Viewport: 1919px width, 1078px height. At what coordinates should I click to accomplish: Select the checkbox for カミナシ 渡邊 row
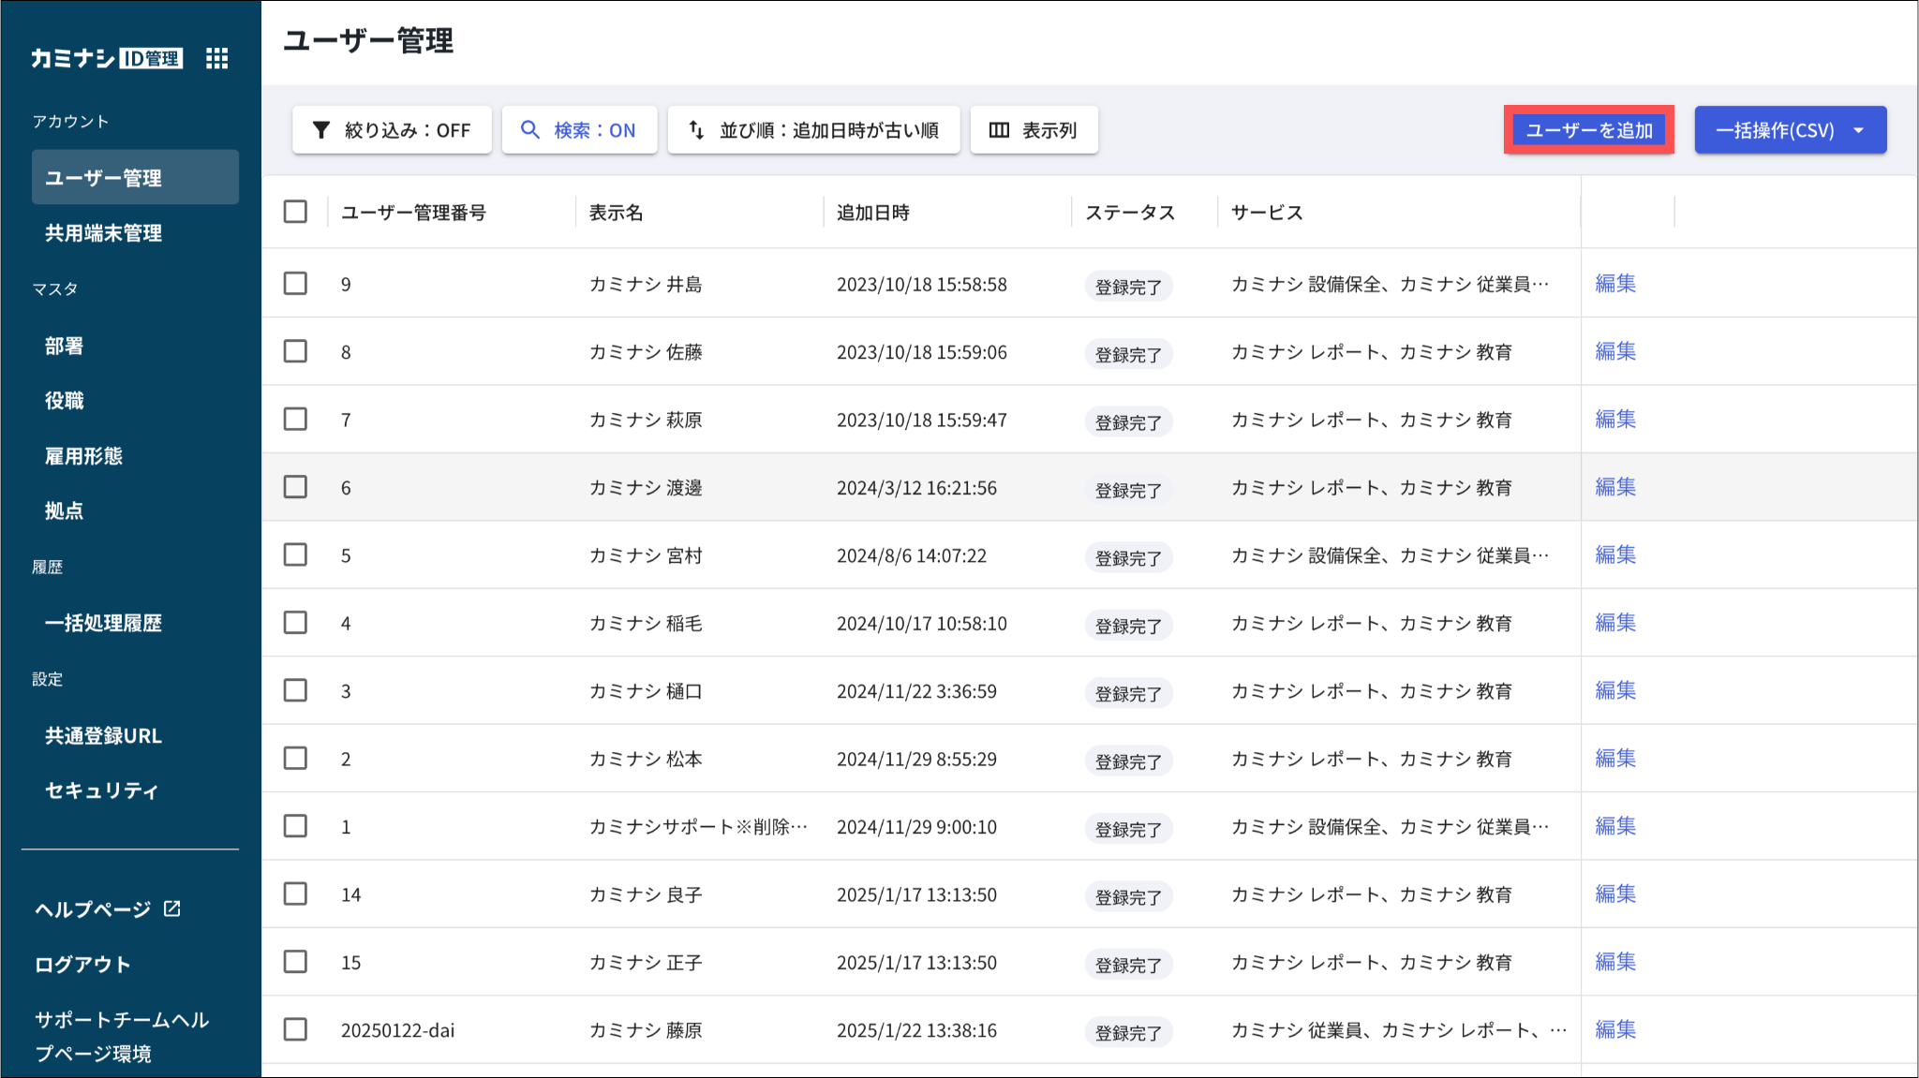point(295,487)
